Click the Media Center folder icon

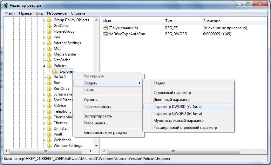tap(49, 54)
